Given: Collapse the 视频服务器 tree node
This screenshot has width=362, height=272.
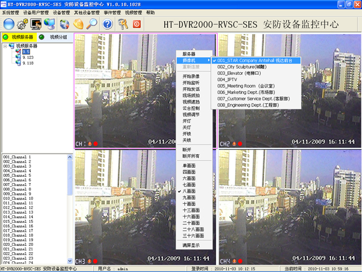Looking at the screenshot, I should coord(5,46).
